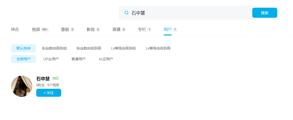This screenshot has height=120, width=293.
Task: Sort by 粉丝数由低到高
Action: [x=89, y=48]
